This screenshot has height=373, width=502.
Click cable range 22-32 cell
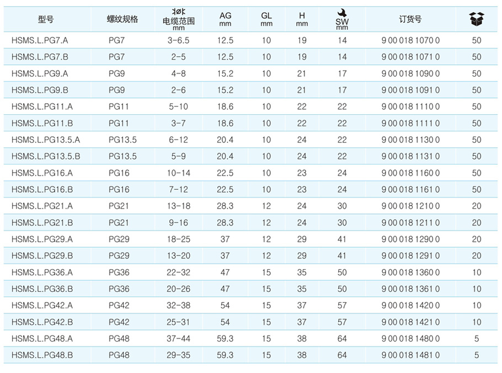[x=179, y=273]
